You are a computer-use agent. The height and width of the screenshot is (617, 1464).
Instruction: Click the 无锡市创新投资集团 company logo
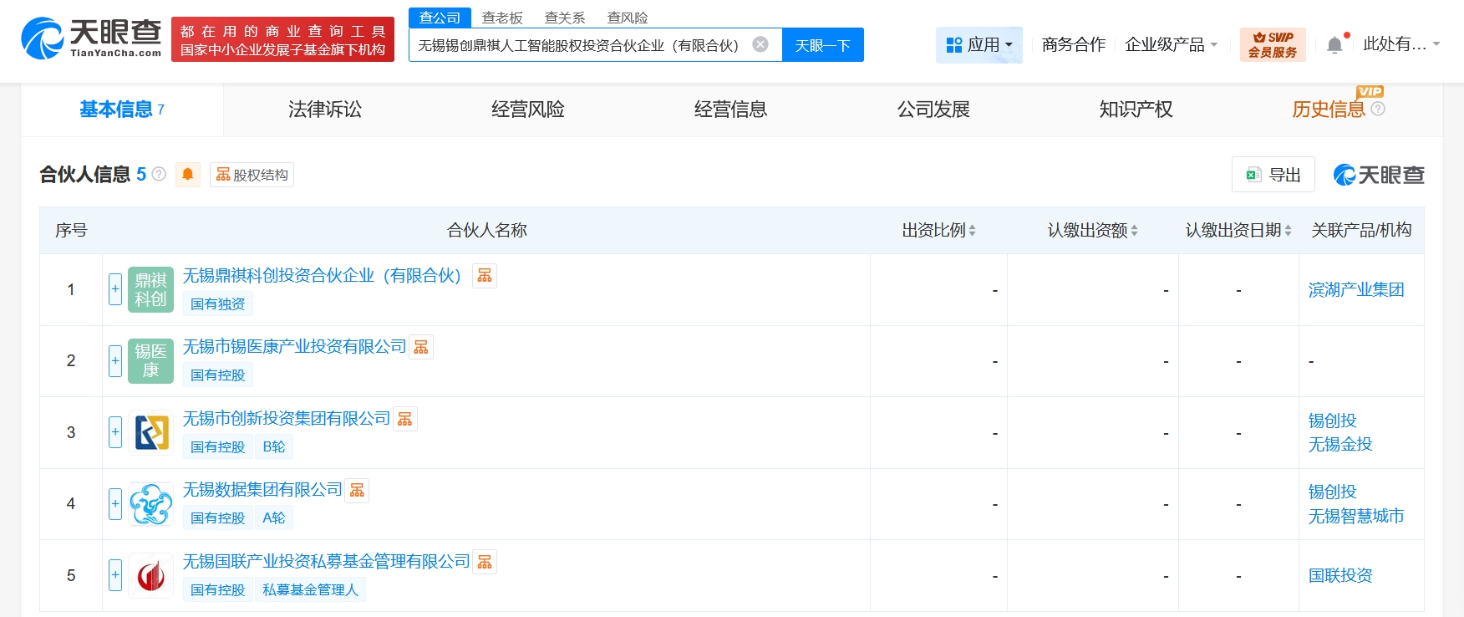(151, 432)
